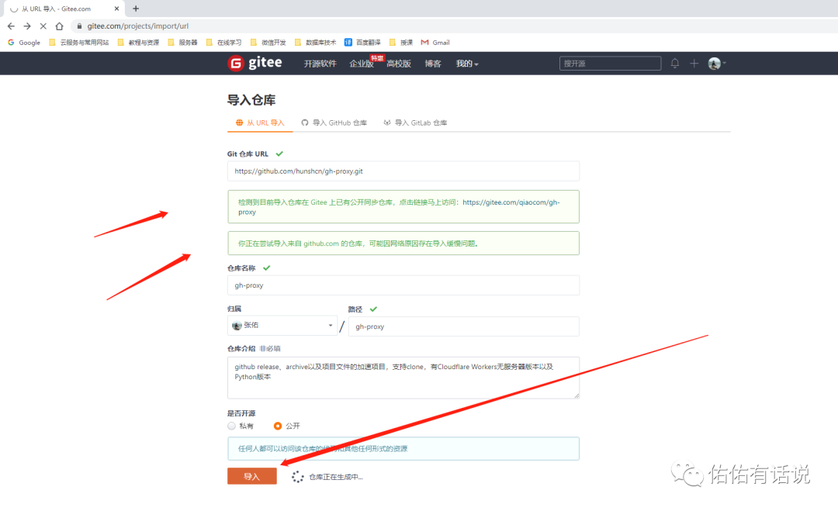
Task: Open the 授课 bookmark folder
Action: pyautogui.click(x=401, y=42)
